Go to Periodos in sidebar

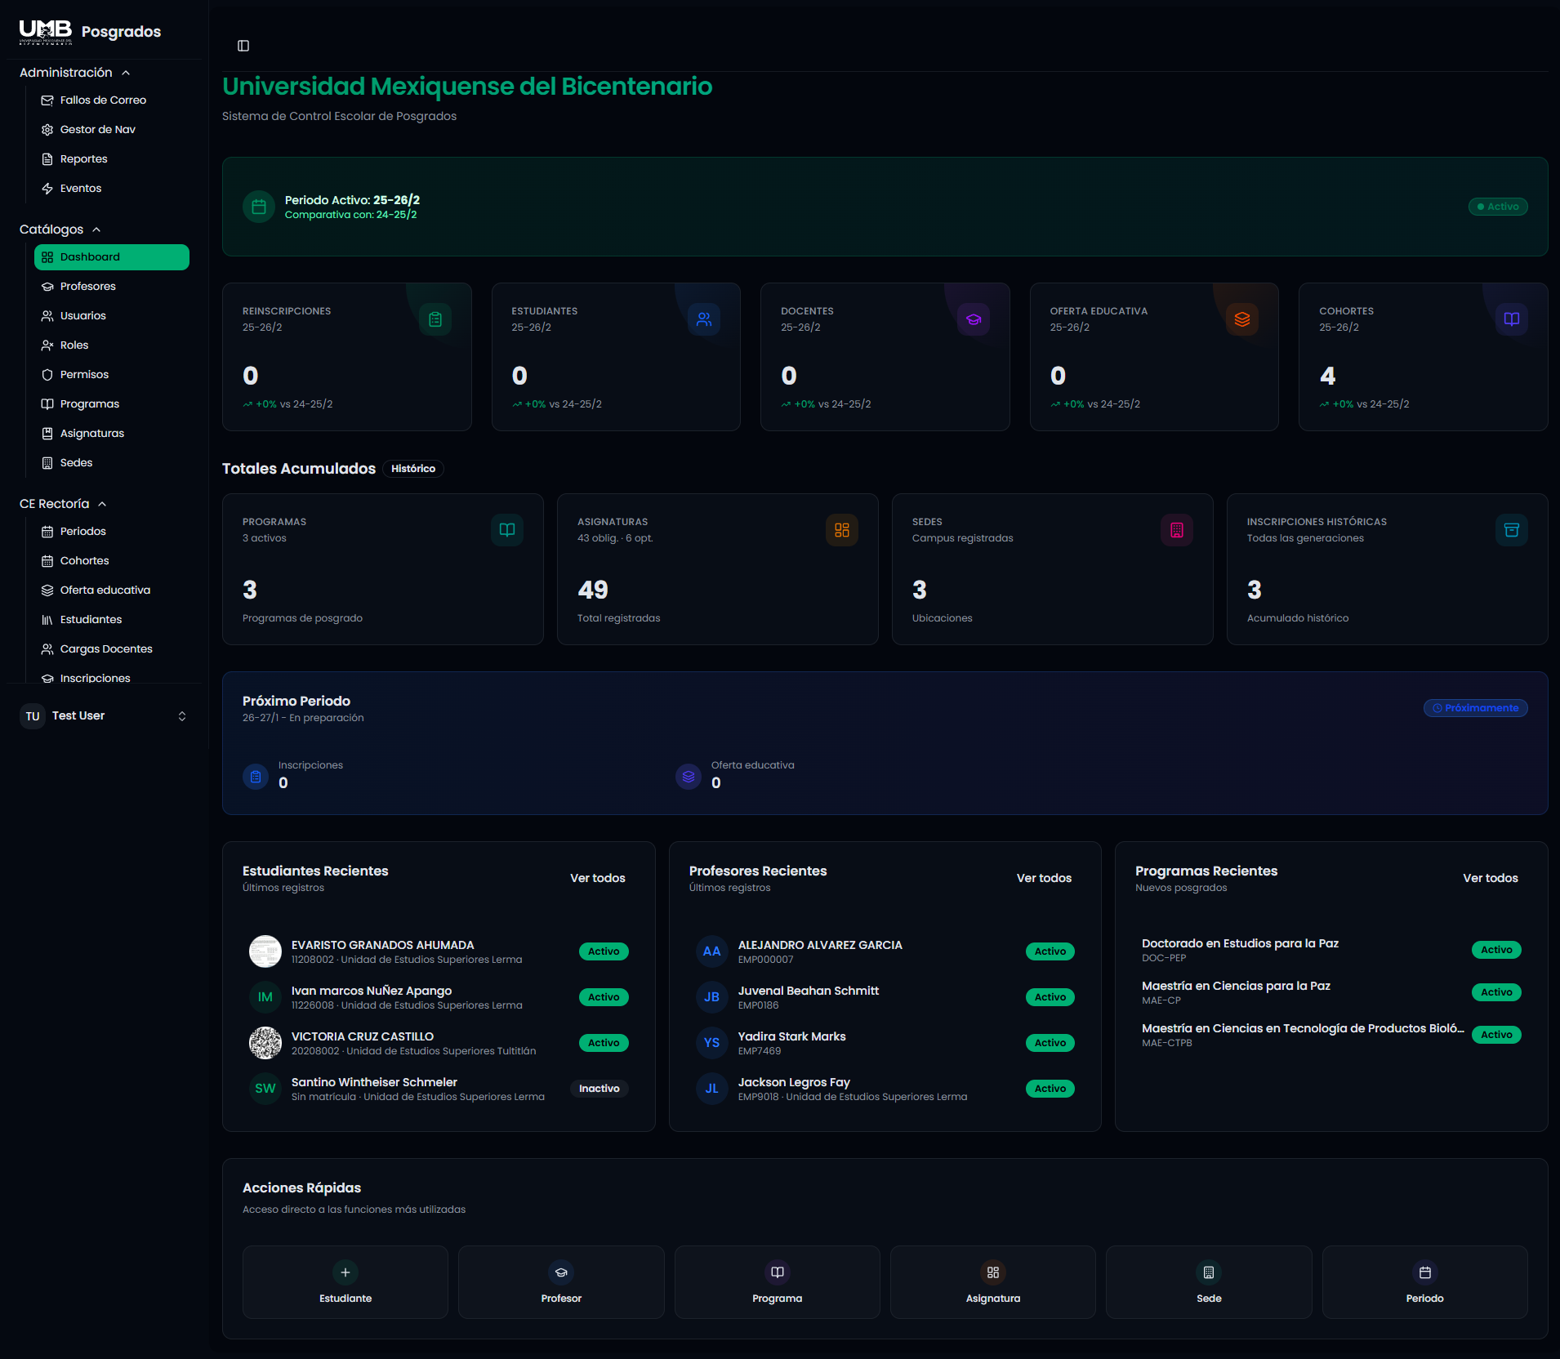[112, 532]
